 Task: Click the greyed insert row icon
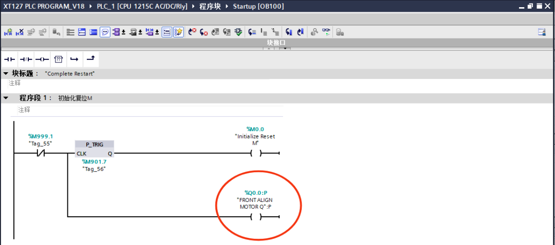point(31,32)
